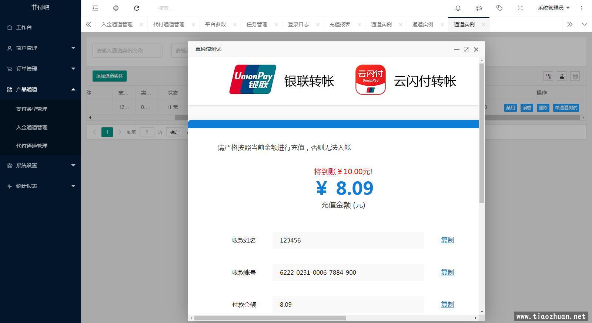Click the 删除 row button
The image size is (592, 323).
coord(543,108)
